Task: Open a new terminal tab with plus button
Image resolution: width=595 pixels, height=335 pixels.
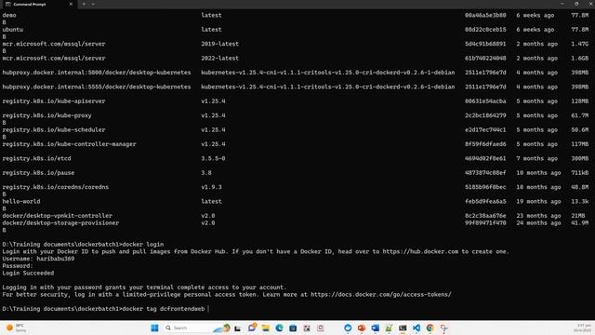Action: 84,4
